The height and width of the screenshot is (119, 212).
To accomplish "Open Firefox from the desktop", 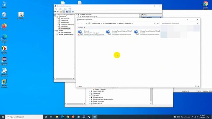I will [4, 27].
